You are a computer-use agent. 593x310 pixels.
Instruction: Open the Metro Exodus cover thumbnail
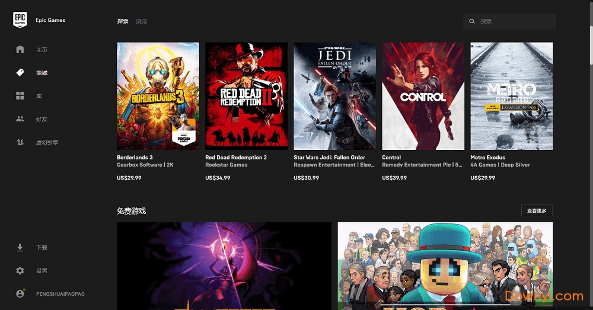point(512,96)
